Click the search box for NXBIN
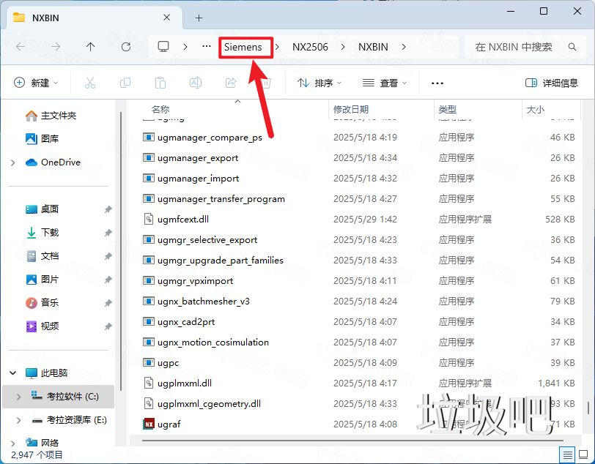 [x=516, y=47]
